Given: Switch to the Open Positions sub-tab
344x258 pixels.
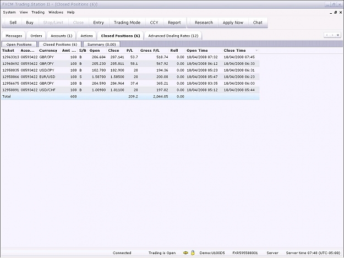Looking at the screenshot, I should [x=19, y=44].
